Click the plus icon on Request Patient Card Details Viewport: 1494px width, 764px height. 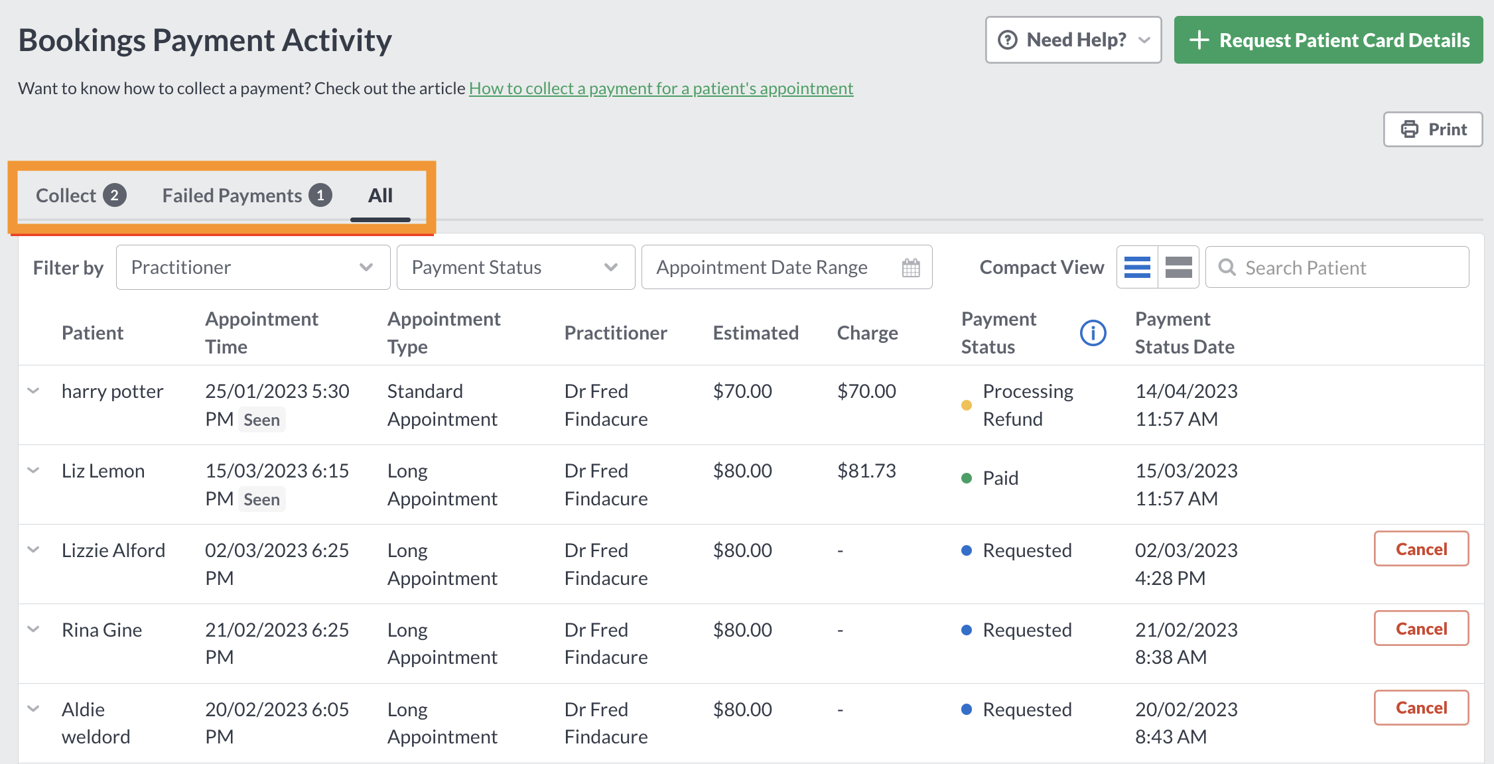click(x=1199, y=40)
